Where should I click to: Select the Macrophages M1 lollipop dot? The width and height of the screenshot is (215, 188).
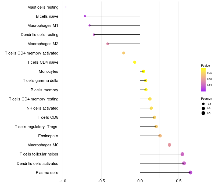(89, 25)
